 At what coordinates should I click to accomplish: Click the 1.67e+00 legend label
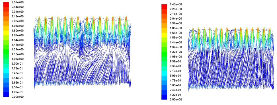tap(18, 35)
